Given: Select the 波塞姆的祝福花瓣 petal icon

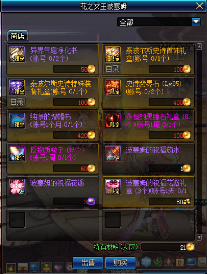Looking at the screenshot, I should pyautogui.click(x=17, y=187).
